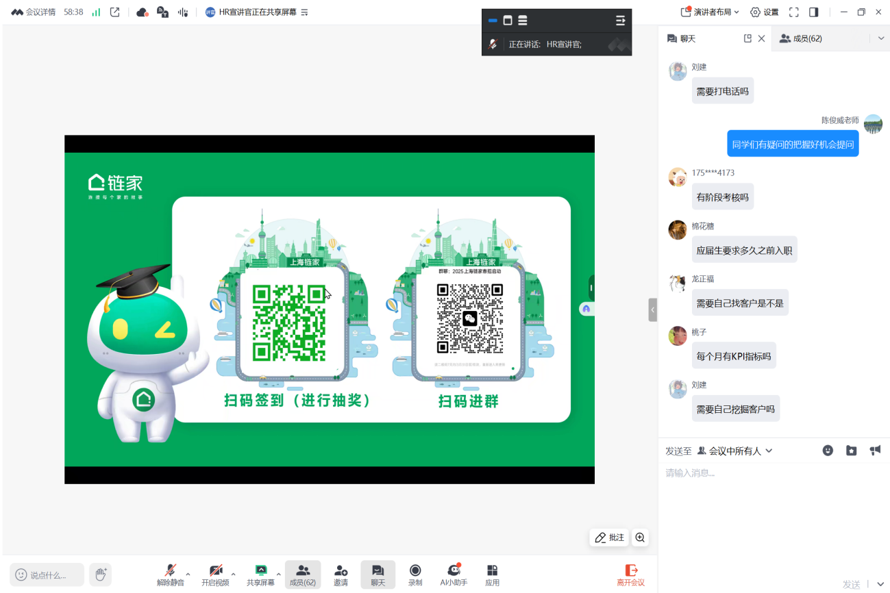This screenshot has height=593, width=890.
Task: Click the annotate button
Action: click(x=609, y=538)
